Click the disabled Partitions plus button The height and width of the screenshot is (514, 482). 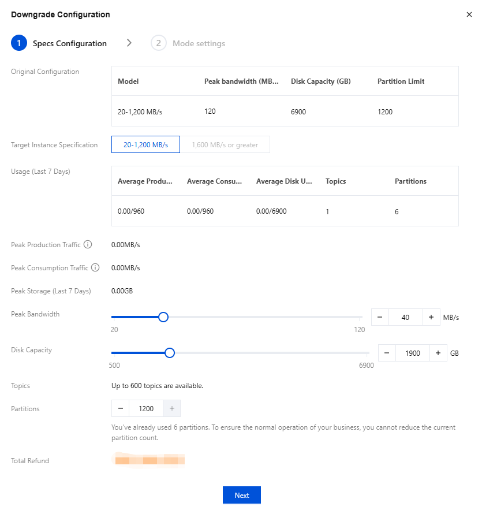[172, 408]
